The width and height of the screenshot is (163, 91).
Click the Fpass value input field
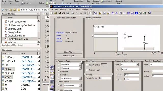(131, 75)
